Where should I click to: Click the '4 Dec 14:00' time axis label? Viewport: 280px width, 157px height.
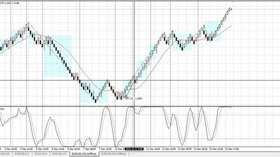pos(26,149)
